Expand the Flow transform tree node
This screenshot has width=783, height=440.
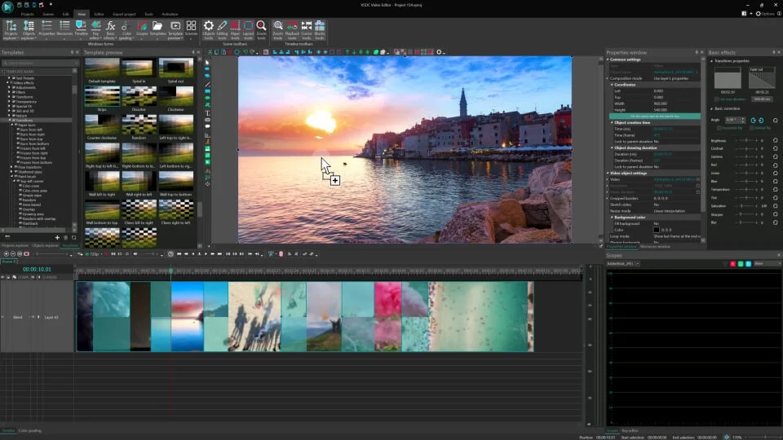click(11, 167)
